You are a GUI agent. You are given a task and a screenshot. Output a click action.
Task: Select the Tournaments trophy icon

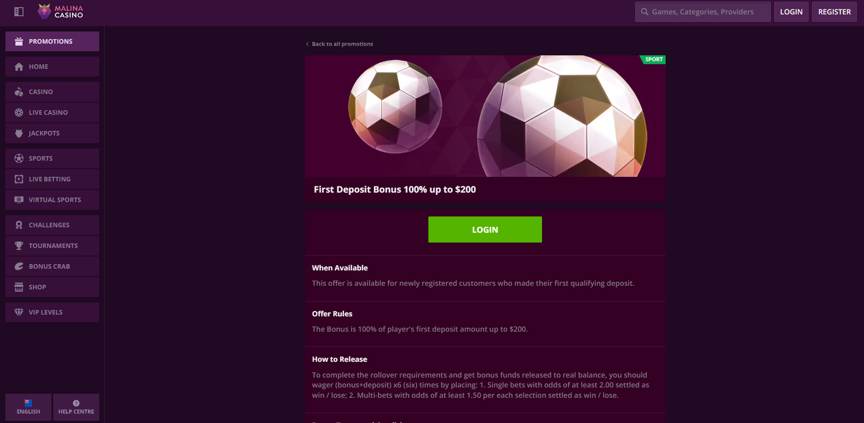click(18, 246)
